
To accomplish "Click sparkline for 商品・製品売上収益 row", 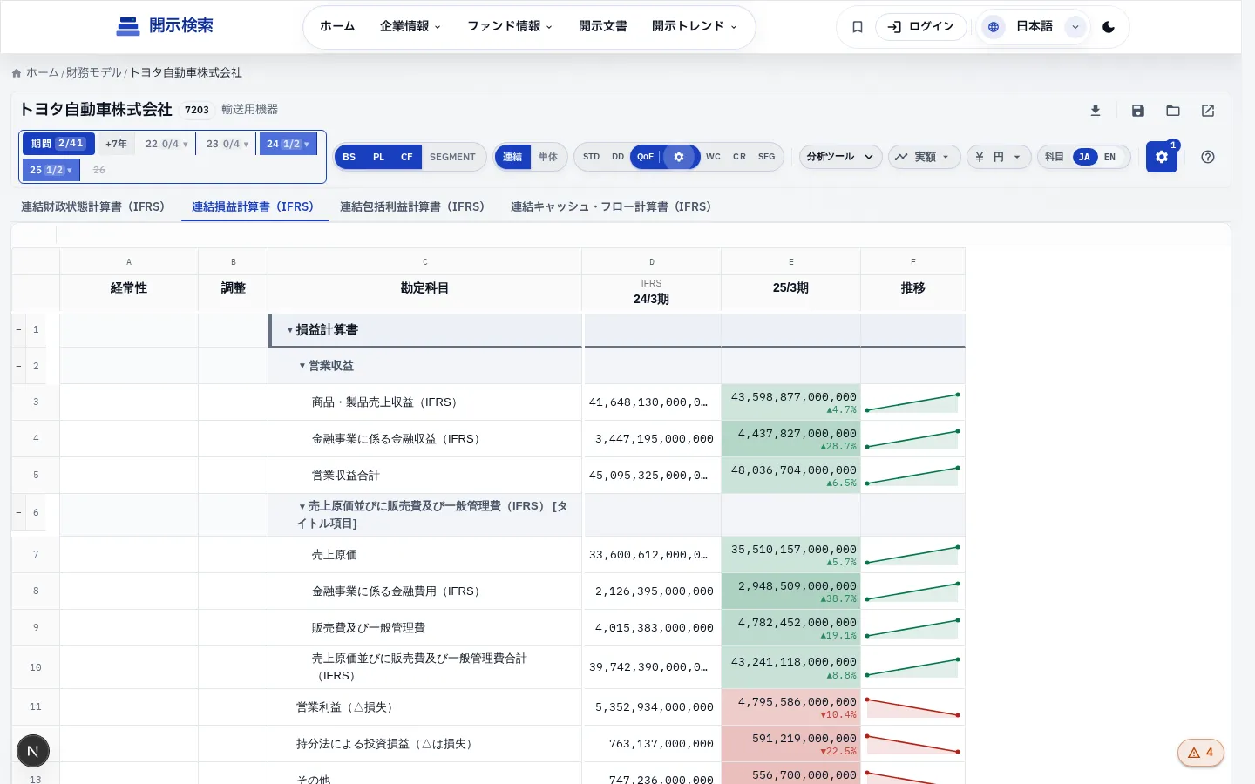I will tap(912, 402).
